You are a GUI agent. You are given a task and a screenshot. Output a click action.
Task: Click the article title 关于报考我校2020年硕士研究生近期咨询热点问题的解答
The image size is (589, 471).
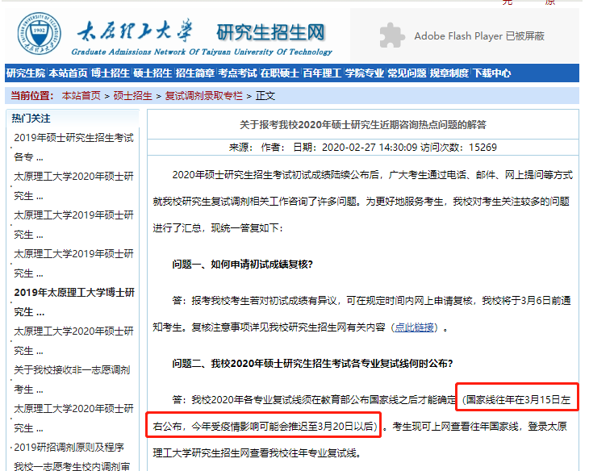point(363,124)
